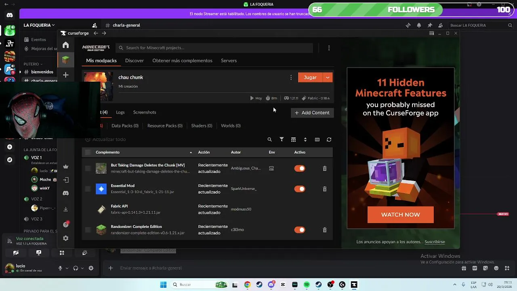This screenshot has height=291, width=517.
Task: Go back with the CurseForge back arrow
Action: 96,33
